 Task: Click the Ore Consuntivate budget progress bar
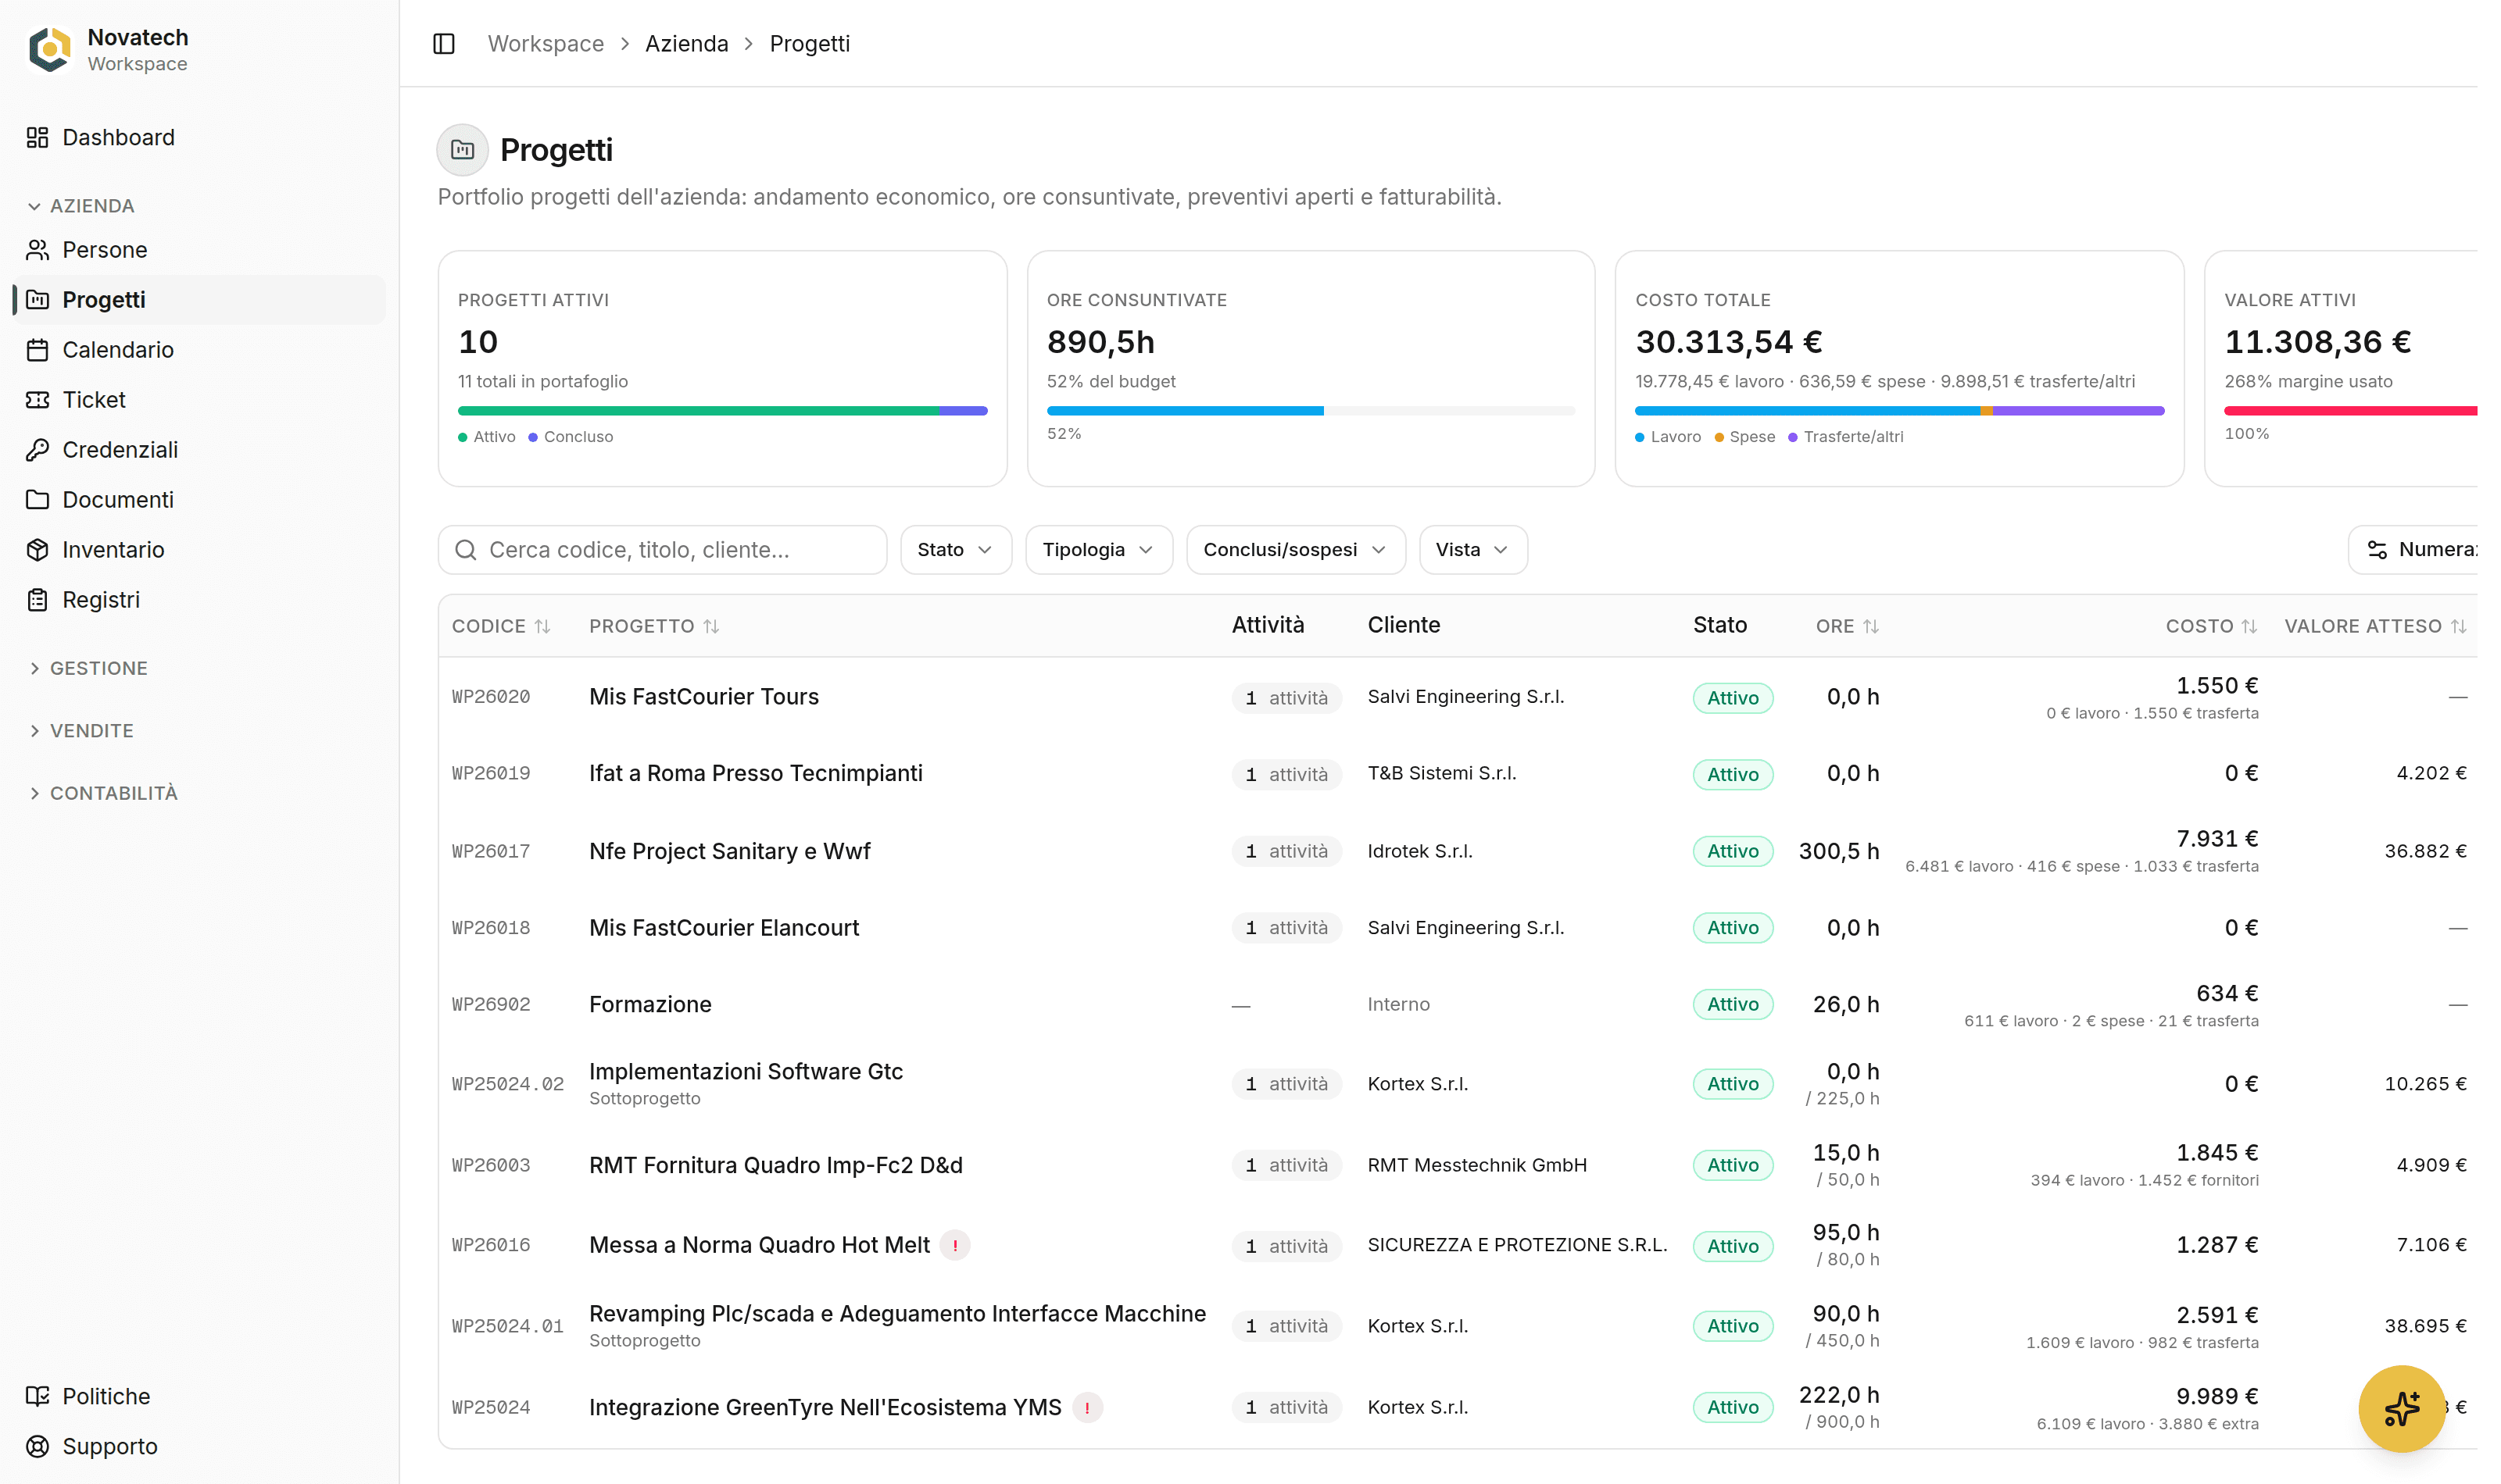click(x=1310, y=411)
